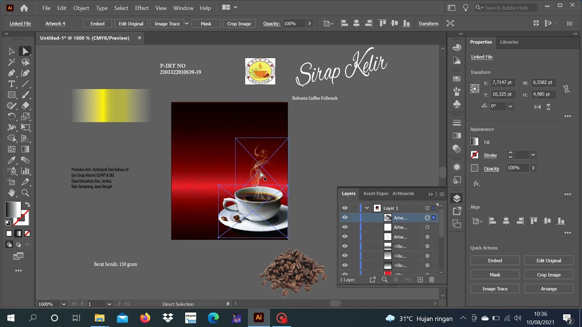Click Crop Image in control bar

(x=239, y=24)
